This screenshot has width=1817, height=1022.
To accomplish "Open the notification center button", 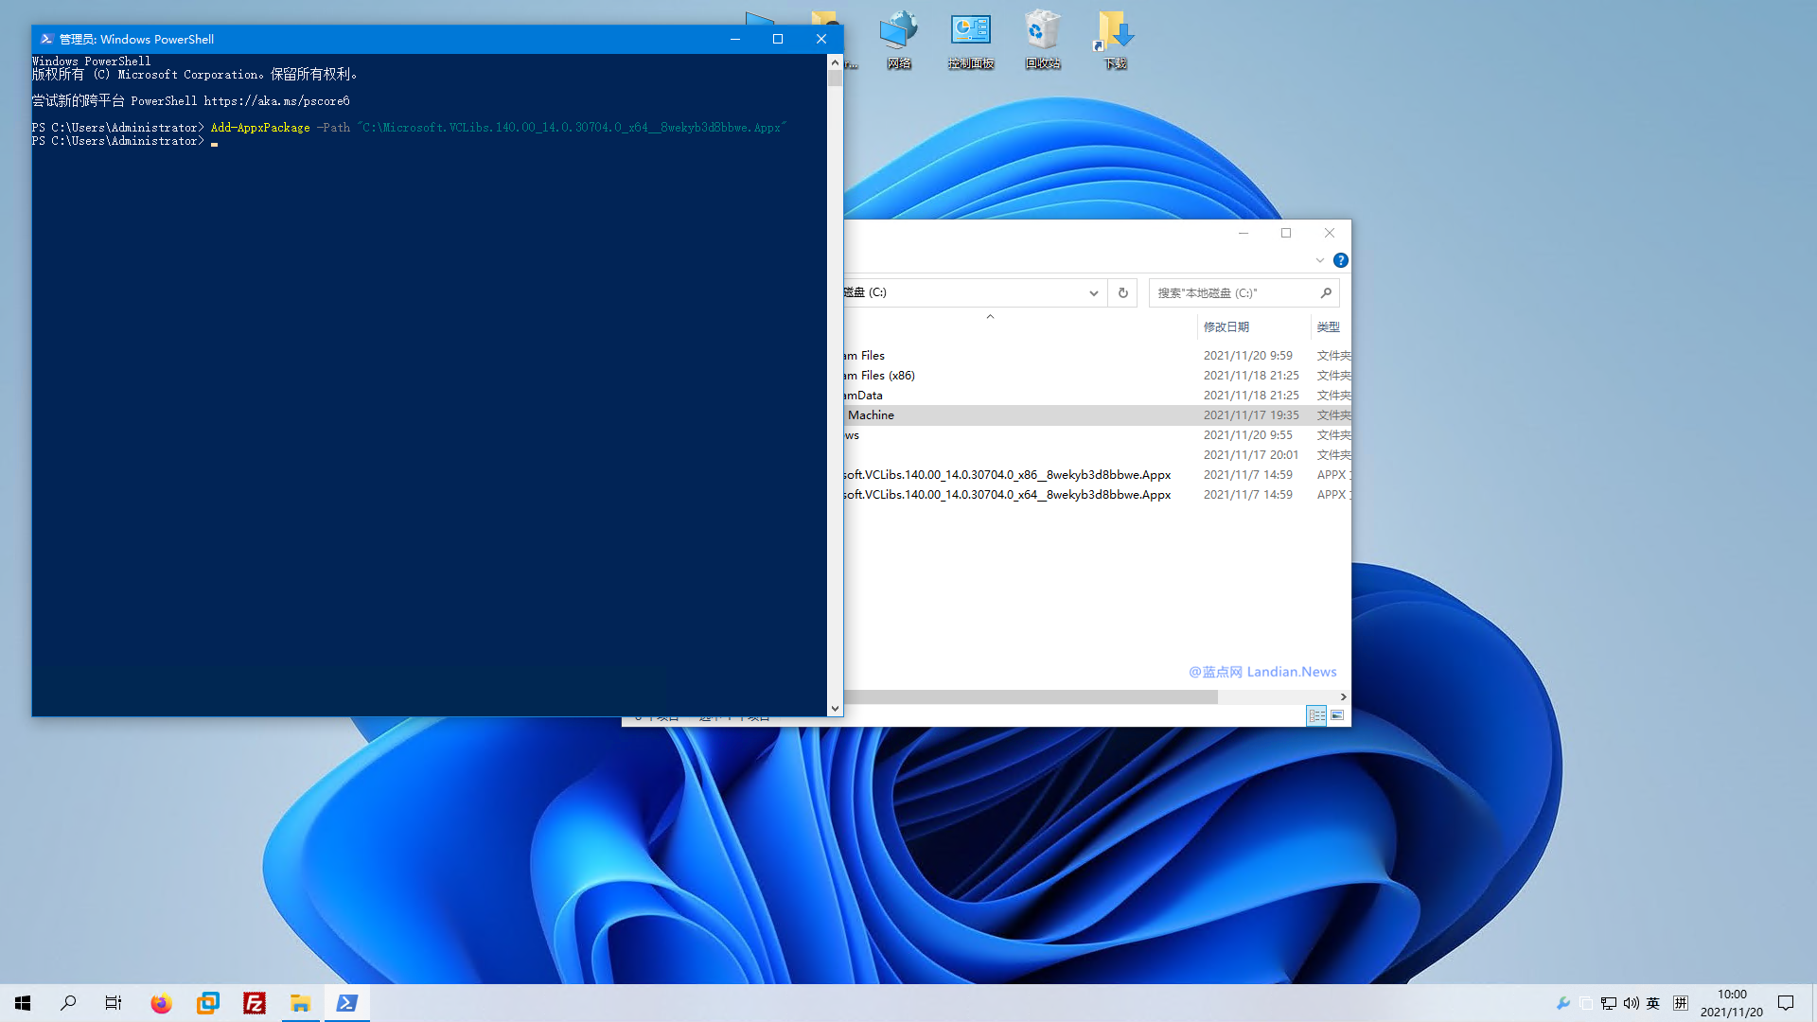I will 1785,1003.
